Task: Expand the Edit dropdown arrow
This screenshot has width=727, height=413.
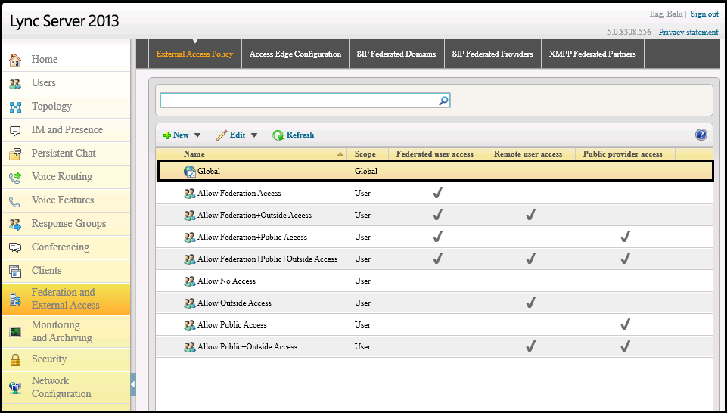Action: point(254,135)
